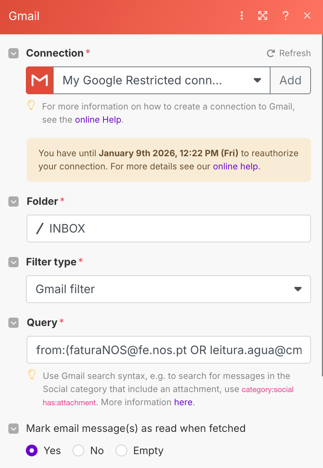Click the Gmail envelope logo icon

(x=40, y=80)
